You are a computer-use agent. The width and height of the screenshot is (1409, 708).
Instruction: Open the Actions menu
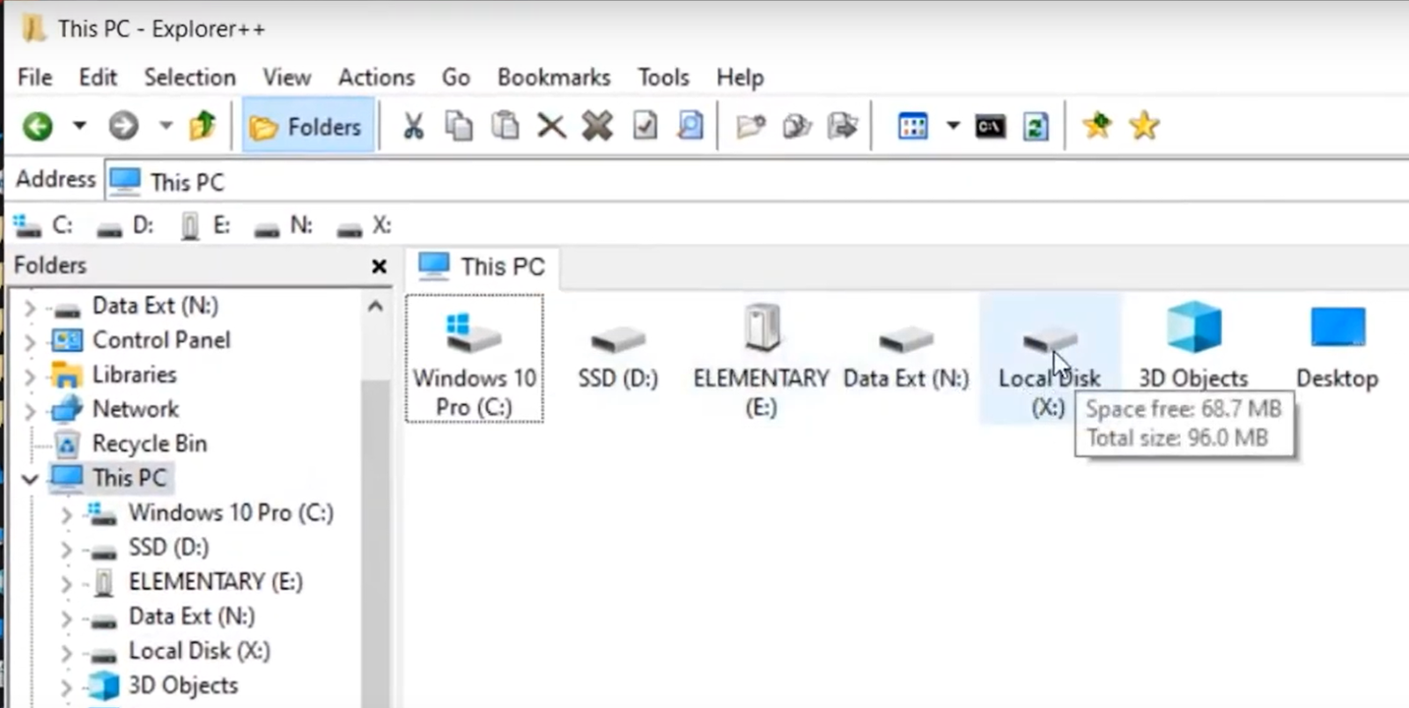pyautogui.click(x=376, y=77)
